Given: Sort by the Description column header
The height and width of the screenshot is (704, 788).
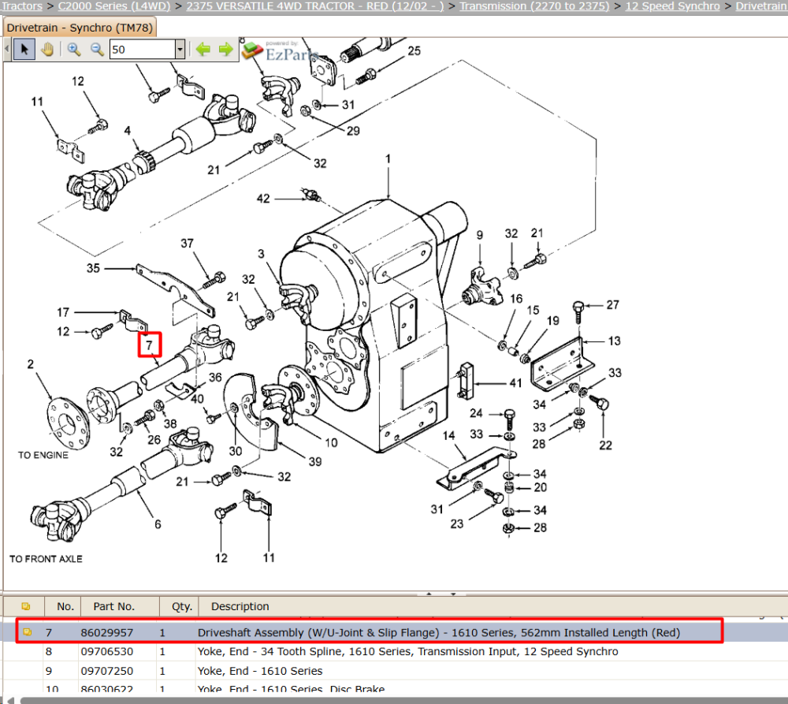Looking at the screenshot, I should tap(240, 606).
